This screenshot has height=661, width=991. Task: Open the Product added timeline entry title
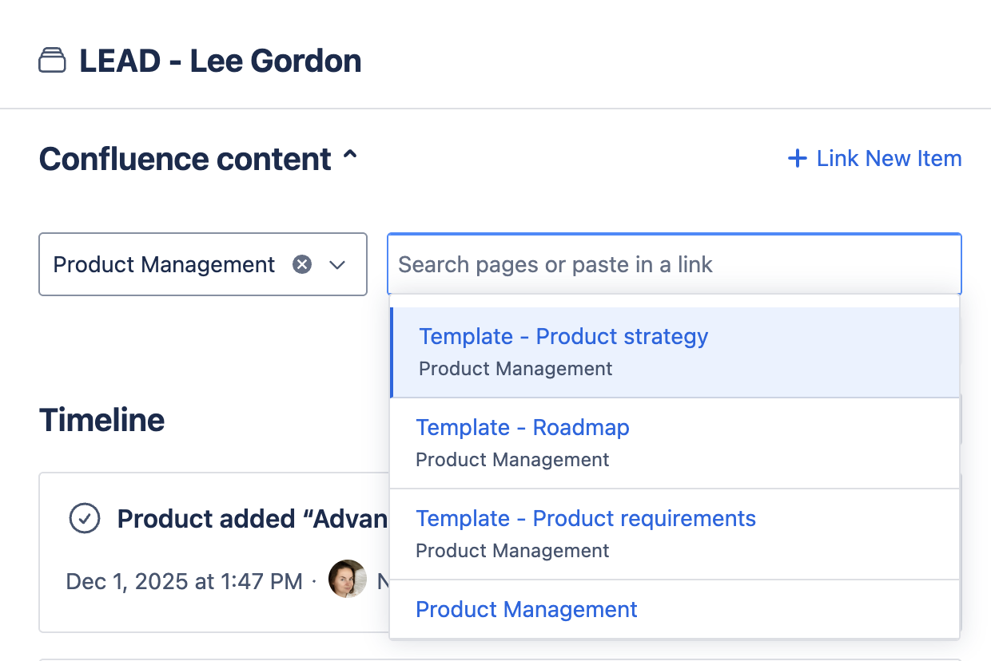pyautogui.click(x=252, y=519)
